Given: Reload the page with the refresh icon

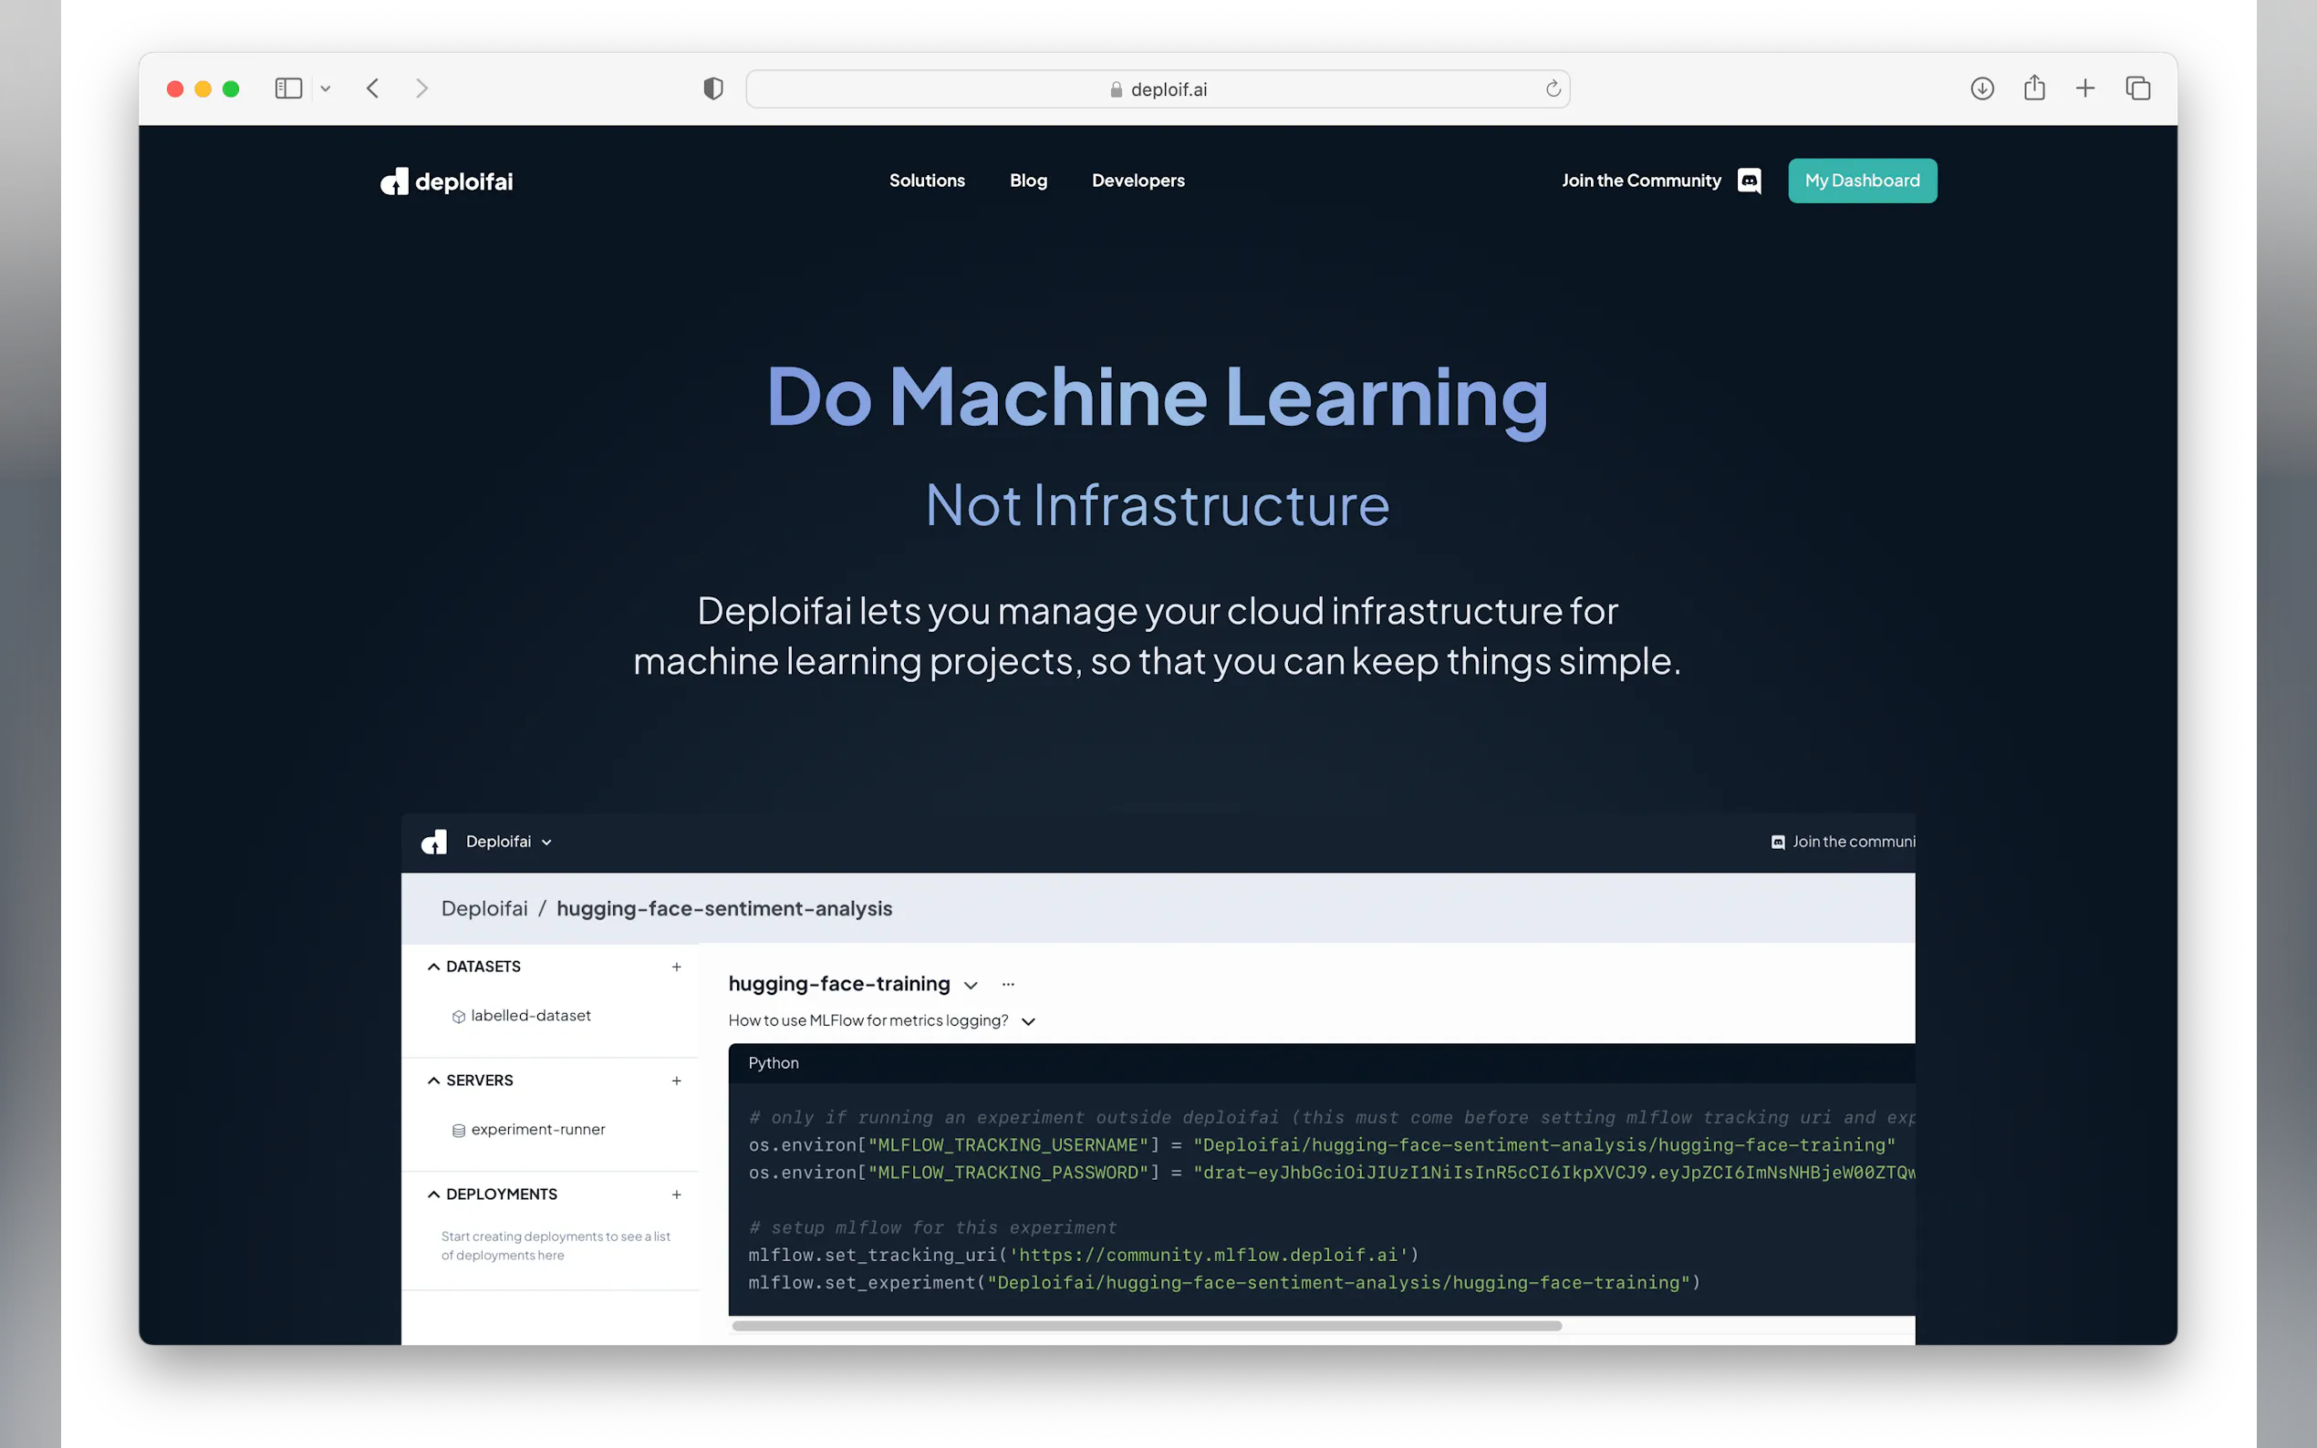Looking at the screenshot, I should coord(1553,89).
